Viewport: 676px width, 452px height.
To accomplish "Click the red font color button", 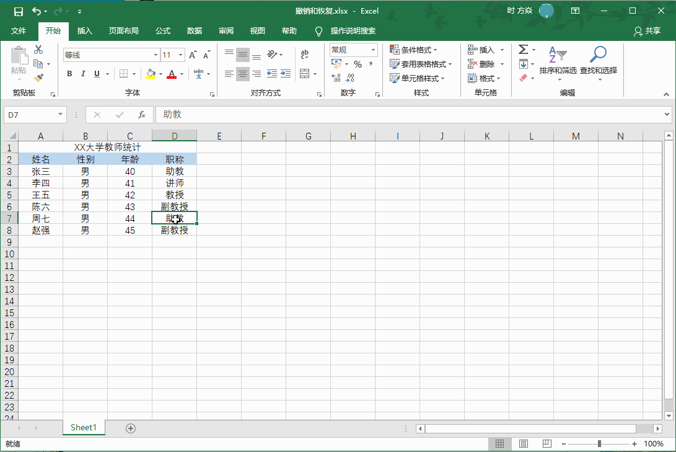I will coord(172,74).
